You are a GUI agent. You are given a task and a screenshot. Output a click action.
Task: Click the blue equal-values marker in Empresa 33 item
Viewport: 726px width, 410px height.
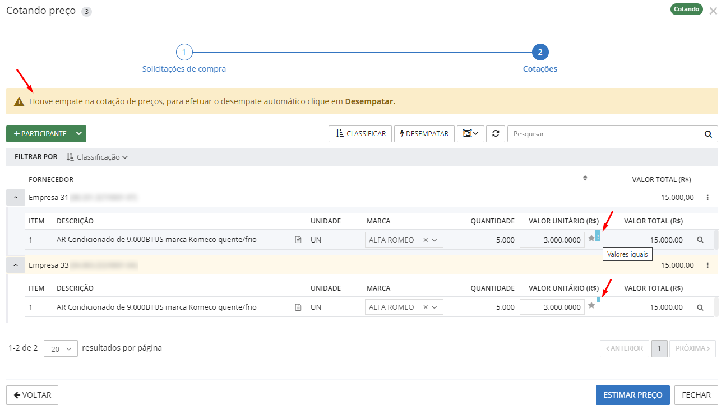(599, 300)
